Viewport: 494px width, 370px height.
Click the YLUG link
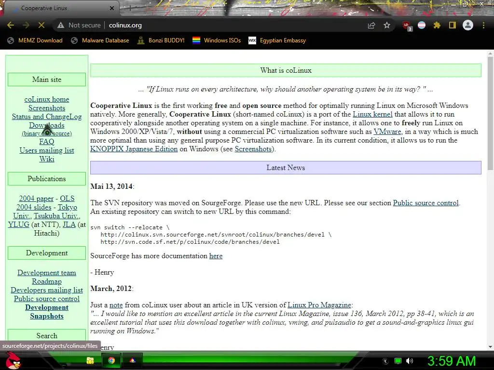tap(19, 225)
